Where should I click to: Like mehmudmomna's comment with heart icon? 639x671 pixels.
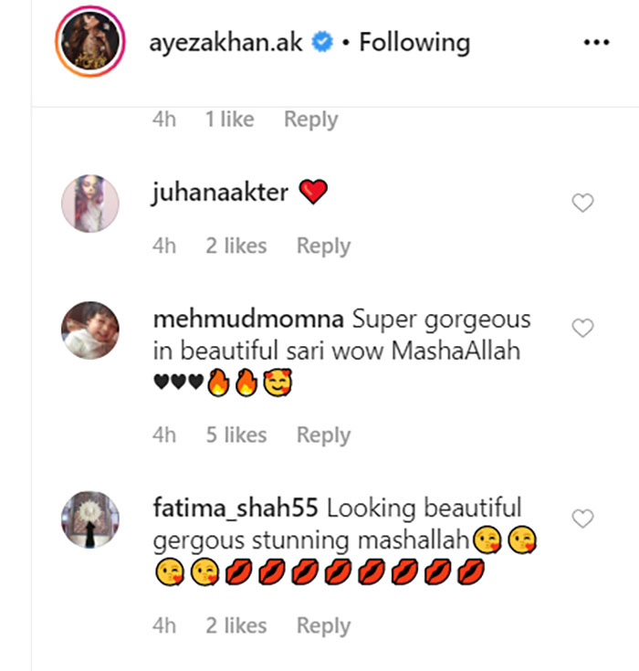581,329
